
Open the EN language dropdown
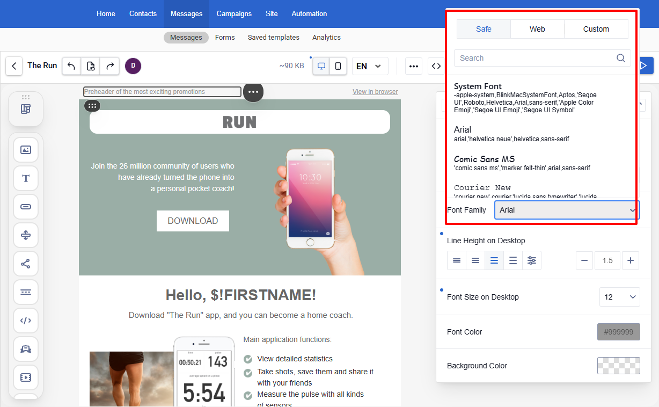point(370,66)
